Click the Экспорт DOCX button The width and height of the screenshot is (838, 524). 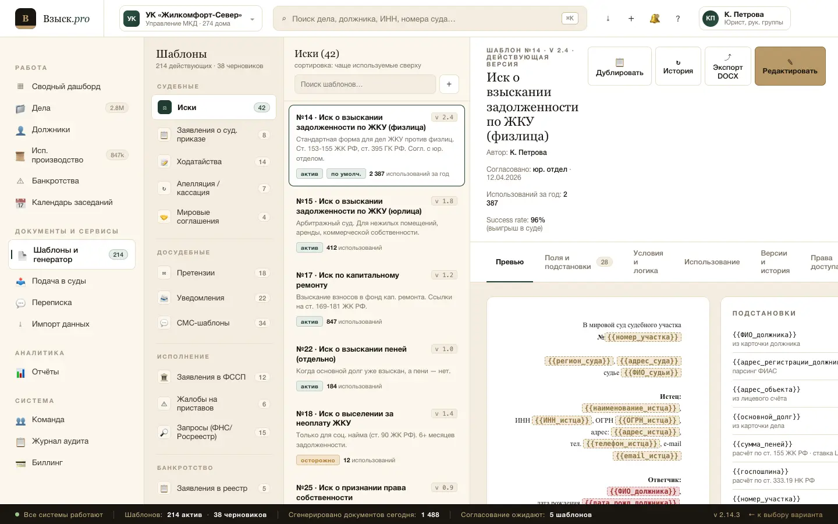[728, 66]
